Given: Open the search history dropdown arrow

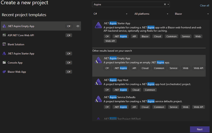Looking at the screenshot, I should point(168,4).
